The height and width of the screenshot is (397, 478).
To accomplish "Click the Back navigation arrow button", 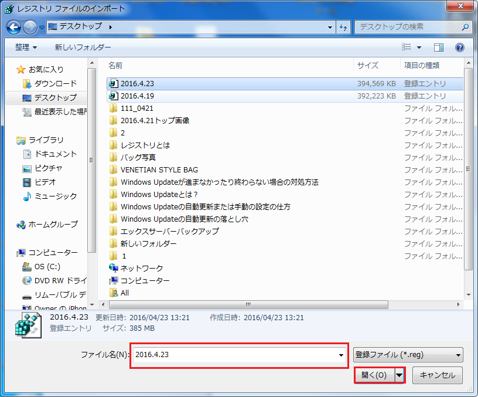I will pos(13,28).
